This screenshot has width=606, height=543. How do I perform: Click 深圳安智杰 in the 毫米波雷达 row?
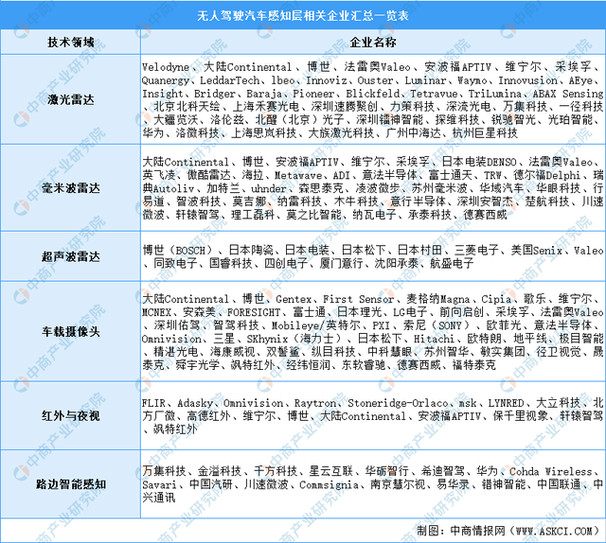485,201
